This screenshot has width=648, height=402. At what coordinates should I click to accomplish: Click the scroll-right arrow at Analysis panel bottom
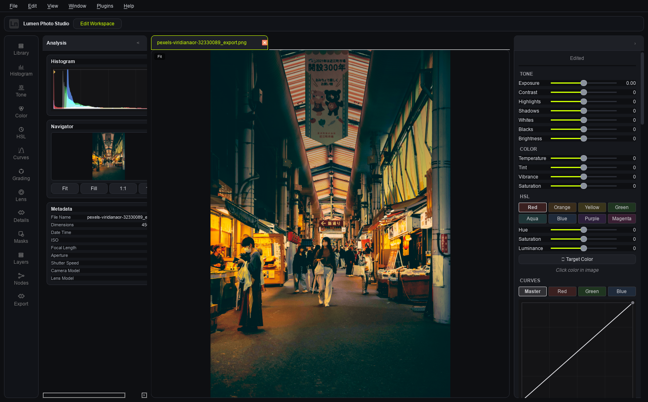pos(144,395)
